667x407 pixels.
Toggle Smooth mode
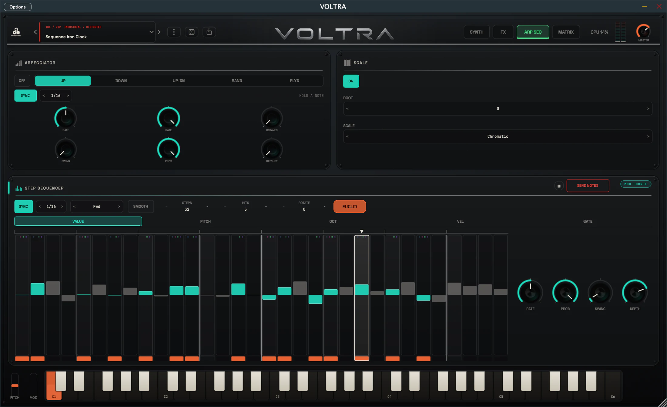click(x=141, y=207)
